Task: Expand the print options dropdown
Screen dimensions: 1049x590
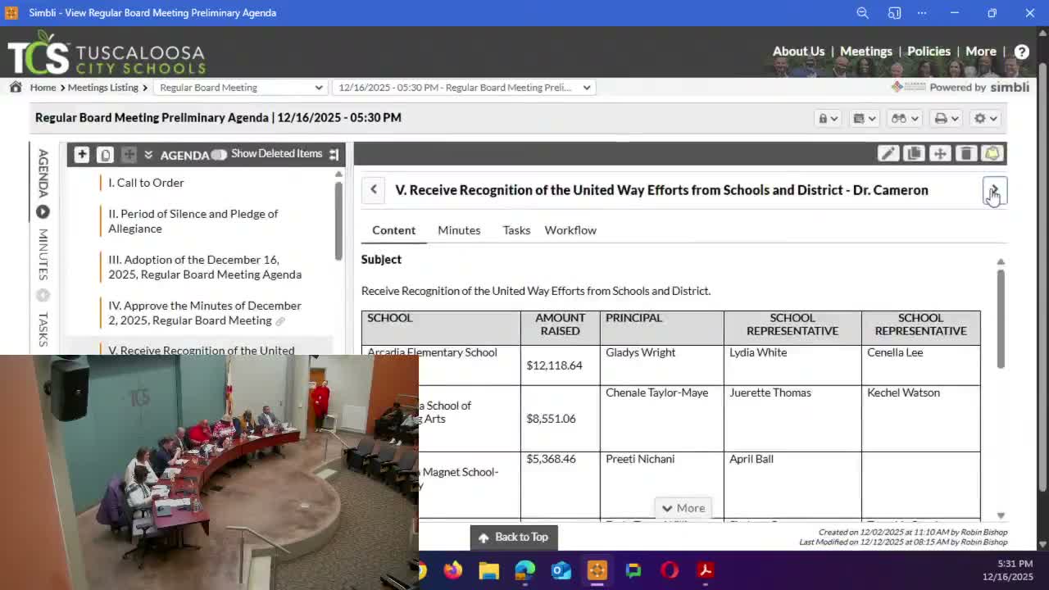Action: [x=947, y=118]
